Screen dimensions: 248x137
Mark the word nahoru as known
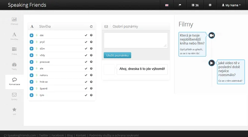pos(86,75)
